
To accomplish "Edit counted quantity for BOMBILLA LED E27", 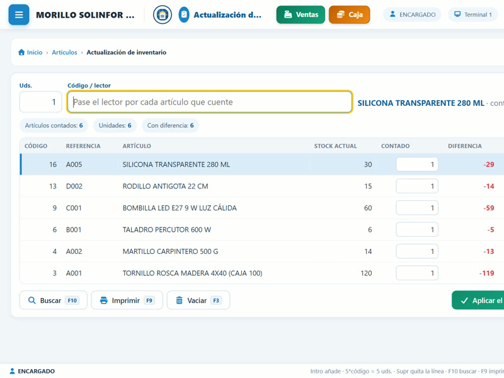I will click(417, 208).
